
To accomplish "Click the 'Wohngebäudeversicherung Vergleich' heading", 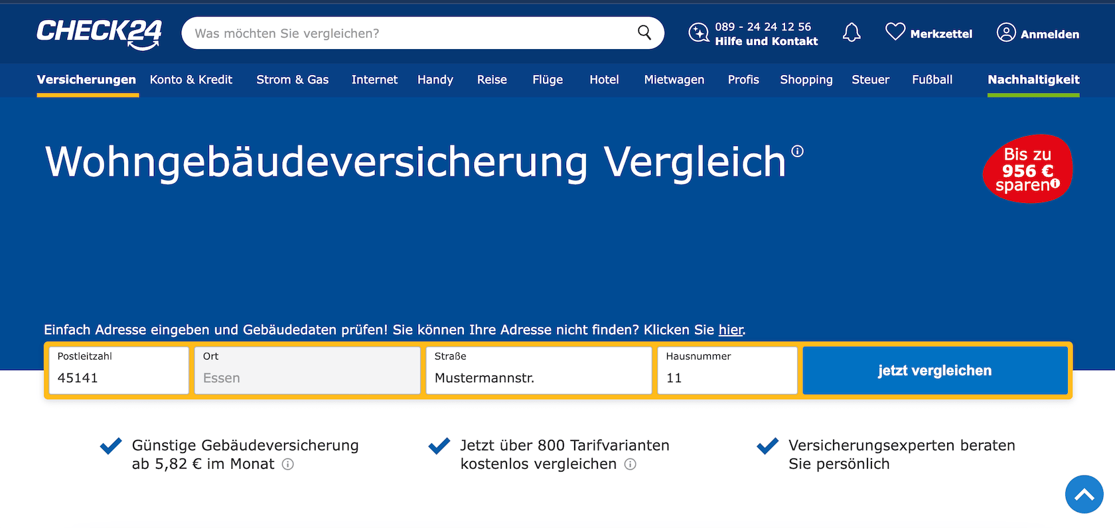I will click(x=415, y=161).
